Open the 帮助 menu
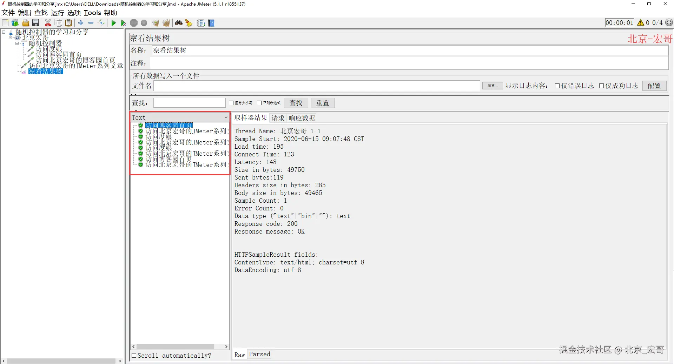 click(111, 13)
